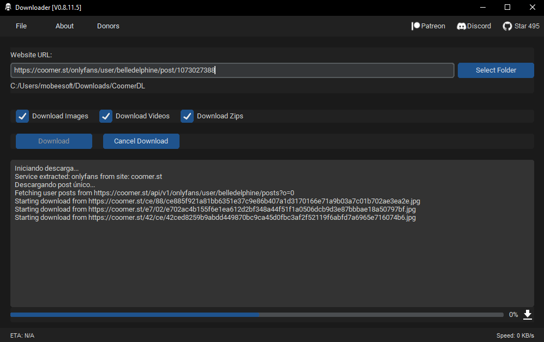544x342 pixels.
Task: Uncheck Download Zips checkbox
Action: tap(187, 116)
